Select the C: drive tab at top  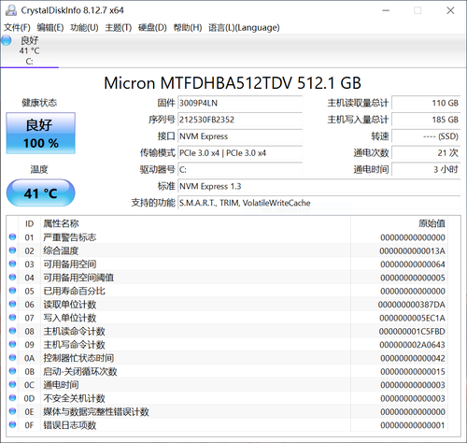30,50
